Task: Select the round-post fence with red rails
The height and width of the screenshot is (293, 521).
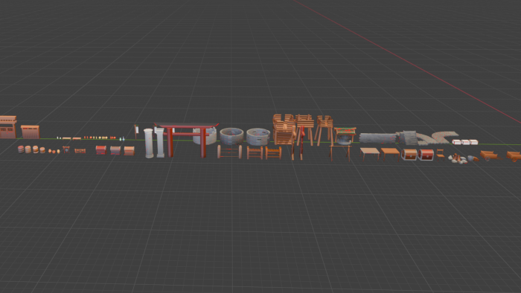Action: tap(229, 152)
